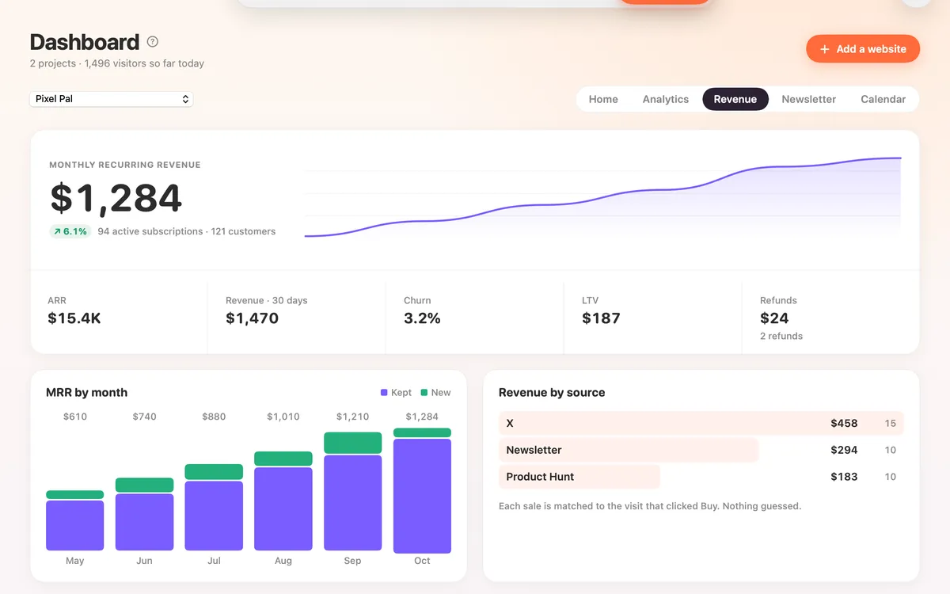Click the Refunds amount $24

tap(774, 318)
